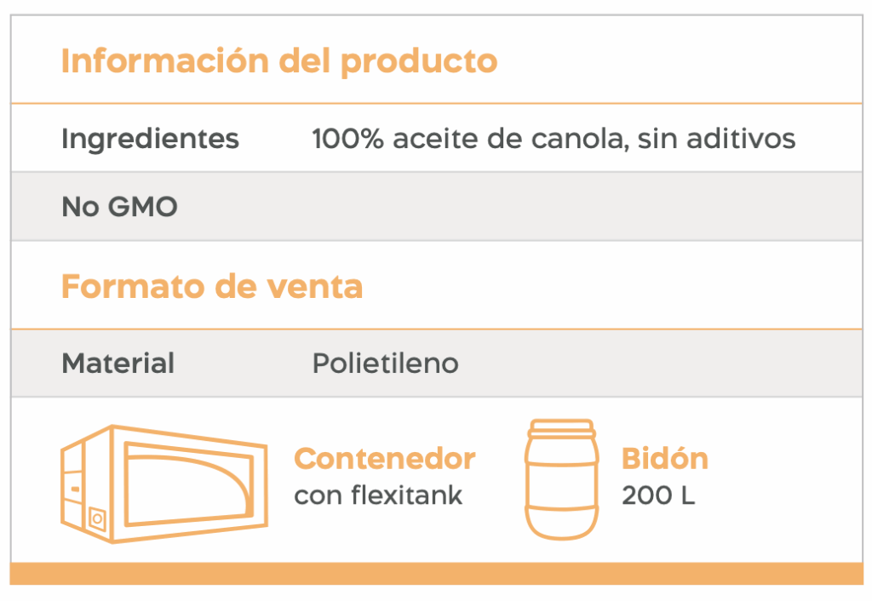Click the shipping container with flexitank icon
This screenshot has width=872, height=601.
(163, 482)
